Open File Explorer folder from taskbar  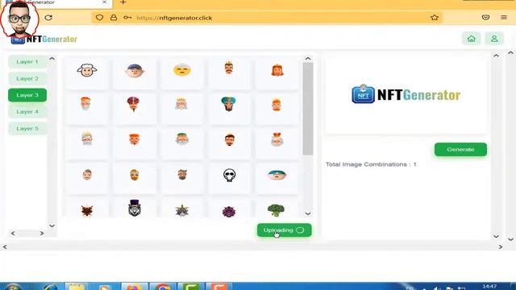(77, 287)
